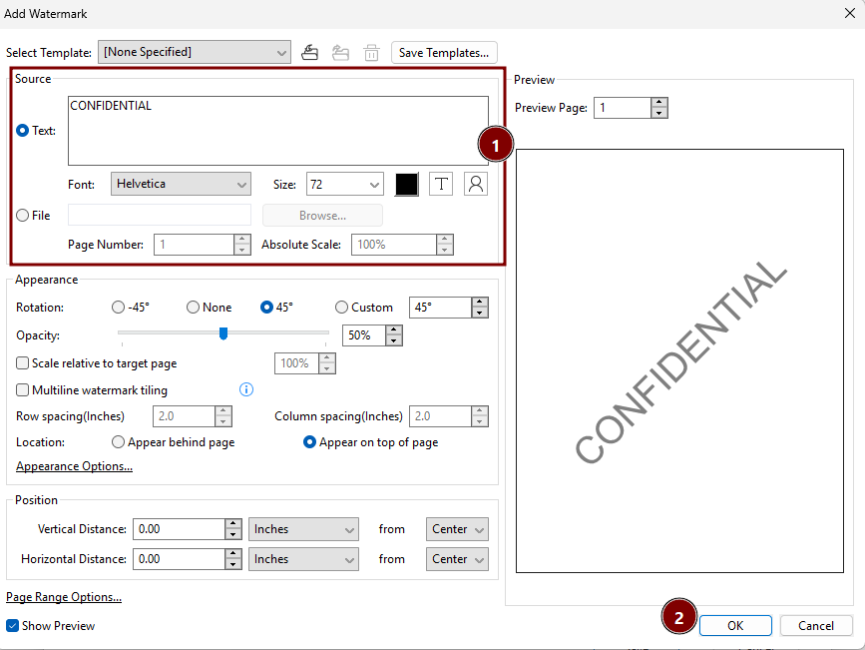
Task: Click the black font color swatch
Action: (407, 184)
